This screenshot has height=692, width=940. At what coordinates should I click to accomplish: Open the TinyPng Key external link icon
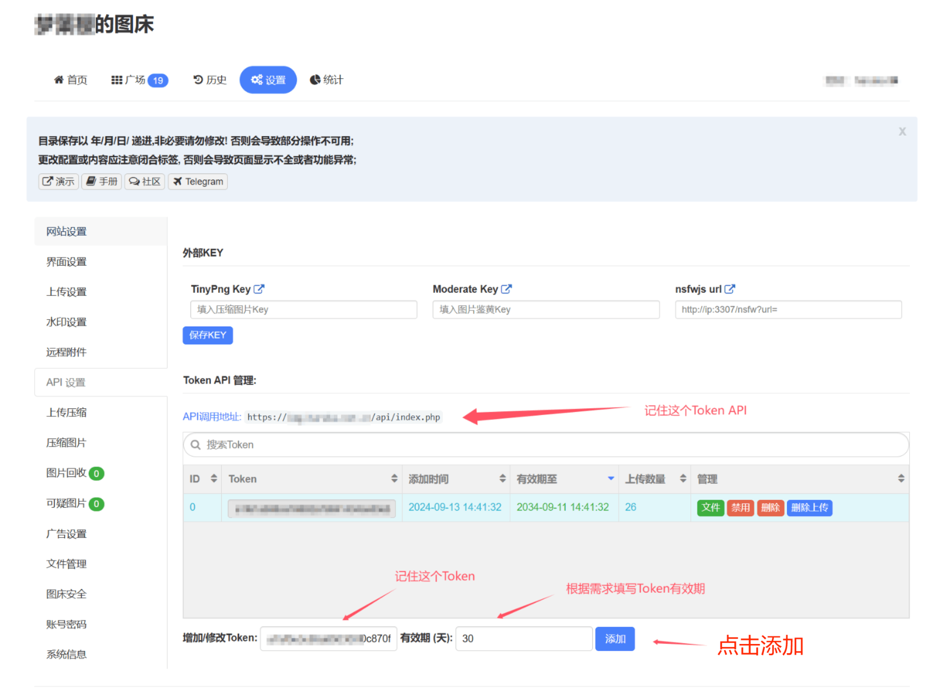pyautogui.click(x=259, y=289)
